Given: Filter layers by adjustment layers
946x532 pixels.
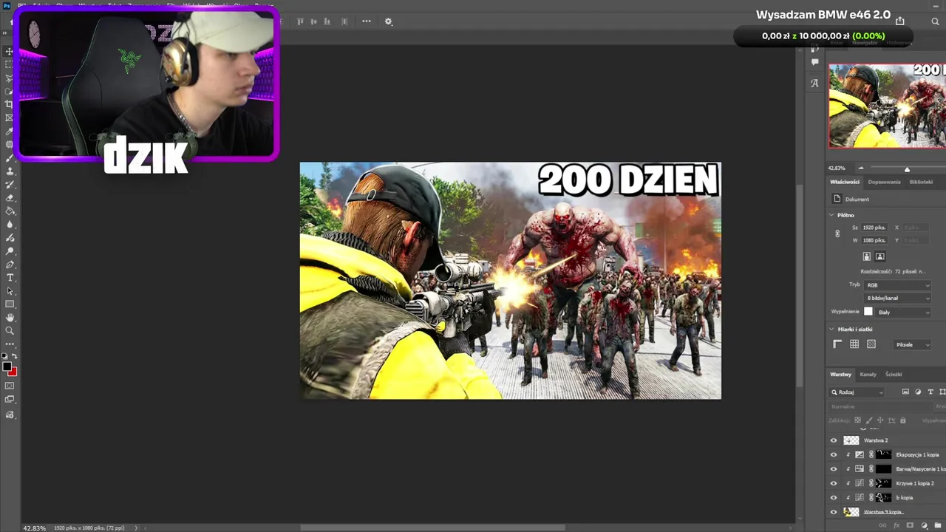Looking at the screenshot, I should tap(918, 392).
